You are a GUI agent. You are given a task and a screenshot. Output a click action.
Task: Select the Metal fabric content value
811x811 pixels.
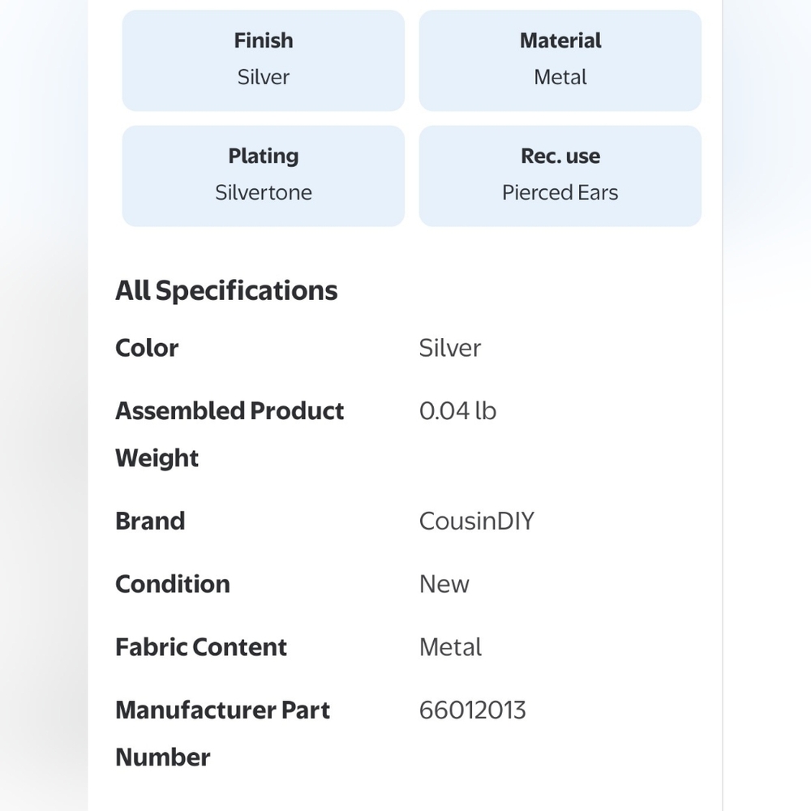coord(450,647)
